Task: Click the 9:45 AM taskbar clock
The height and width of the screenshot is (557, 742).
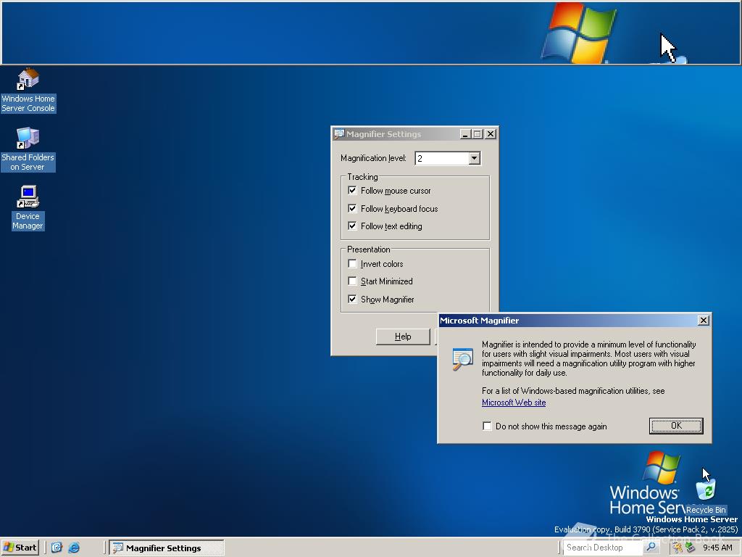Action: [x=717, y=548]
